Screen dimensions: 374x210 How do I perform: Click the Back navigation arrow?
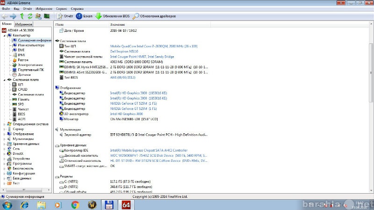click(x=5, y=16)
